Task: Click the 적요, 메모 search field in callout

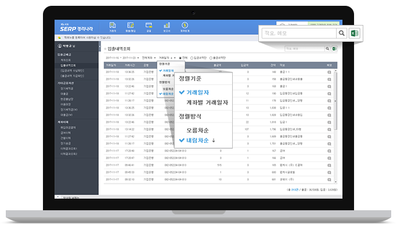Action: click(x=299, y=33)
